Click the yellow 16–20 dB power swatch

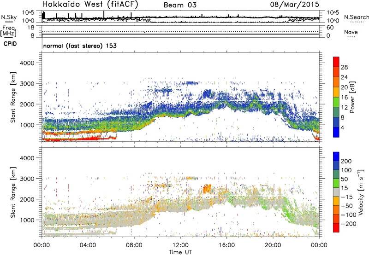click(336, 92)
